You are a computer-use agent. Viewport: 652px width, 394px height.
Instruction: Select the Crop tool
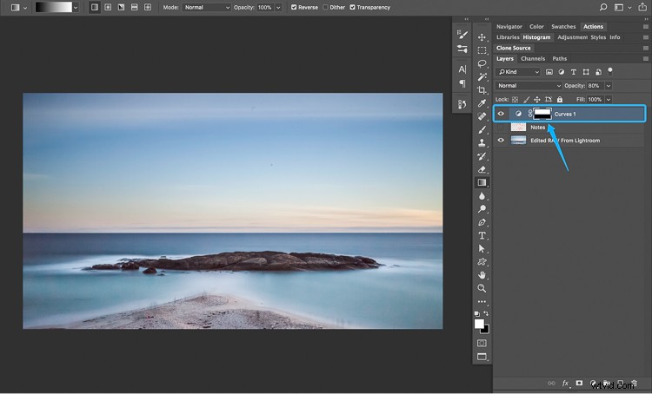click(x=482, y=90)
